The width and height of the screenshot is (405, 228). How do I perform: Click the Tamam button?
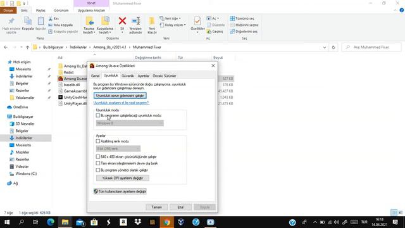(156, 207)
